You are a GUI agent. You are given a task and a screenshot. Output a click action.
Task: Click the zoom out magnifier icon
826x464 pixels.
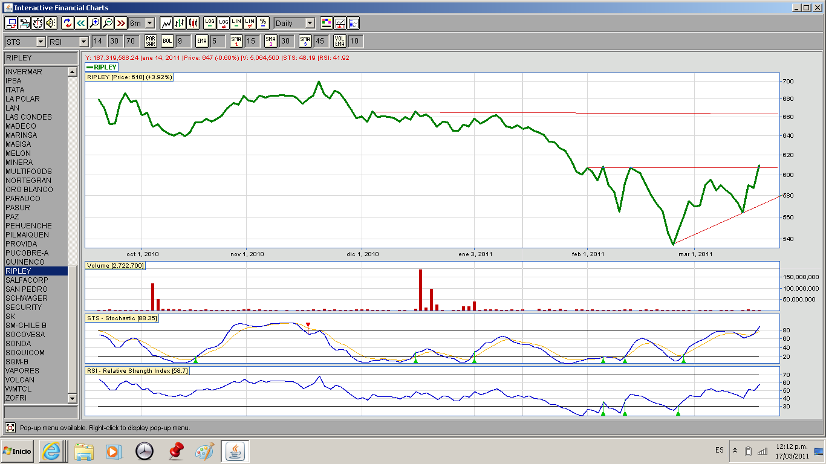click(x=108, y=23)
